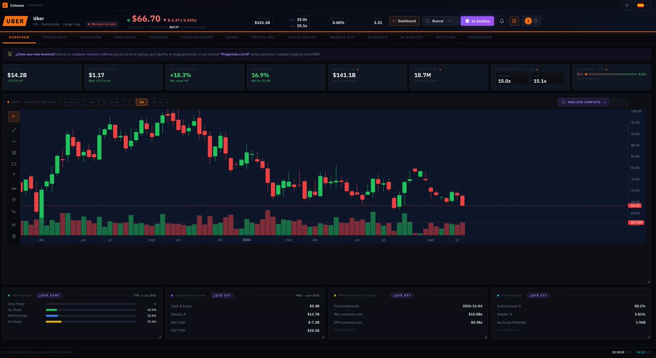
Task: Select the trend line drawing tool
Action: [x=14, y=130]
